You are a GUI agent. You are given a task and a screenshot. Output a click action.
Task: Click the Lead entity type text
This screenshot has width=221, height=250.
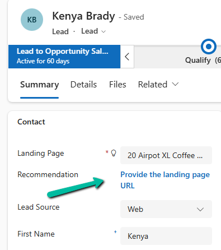click(60, 31)
